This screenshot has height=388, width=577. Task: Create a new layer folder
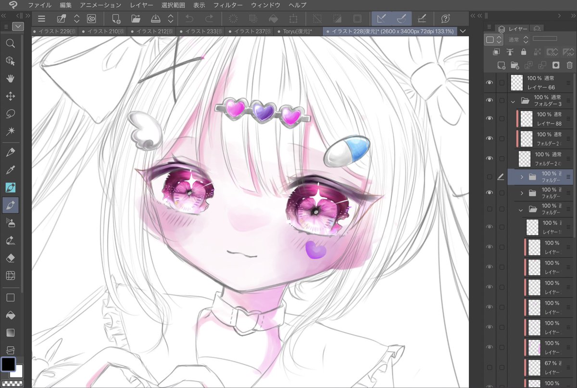coord(514,65)
